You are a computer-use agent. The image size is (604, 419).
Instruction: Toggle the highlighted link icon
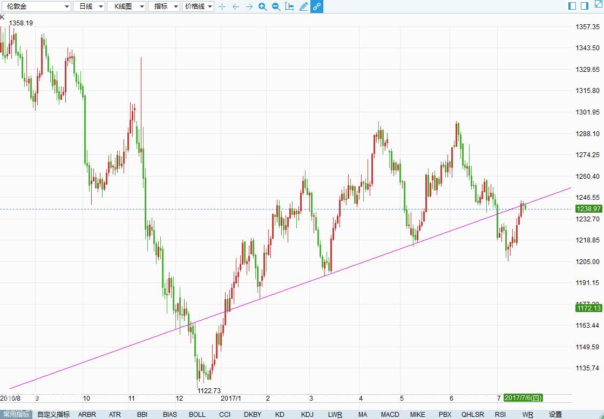(x=317, y=6)
